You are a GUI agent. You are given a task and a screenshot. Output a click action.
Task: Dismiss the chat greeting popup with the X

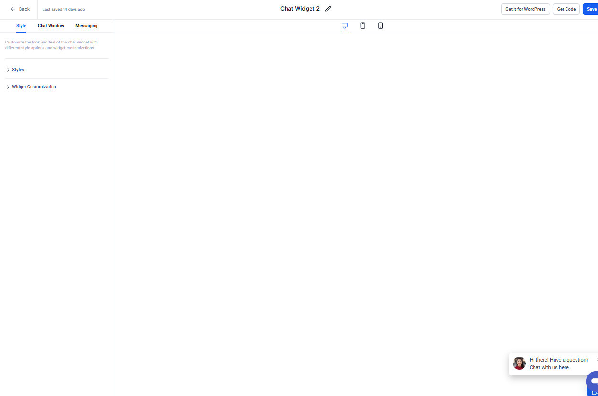597,359
